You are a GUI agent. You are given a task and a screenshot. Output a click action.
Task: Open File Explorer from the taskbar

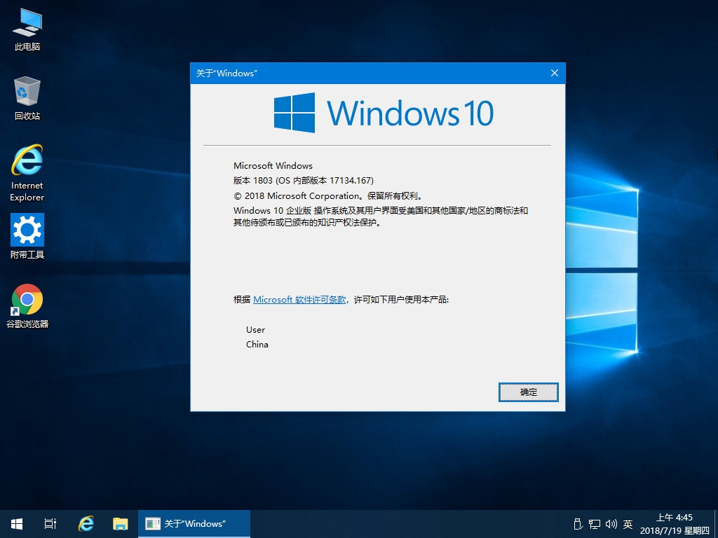(x=121, y=524)
